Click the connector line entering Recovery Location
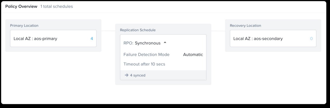Image resolution: width=330 pixels, height=108 pixels. [218, 31]
